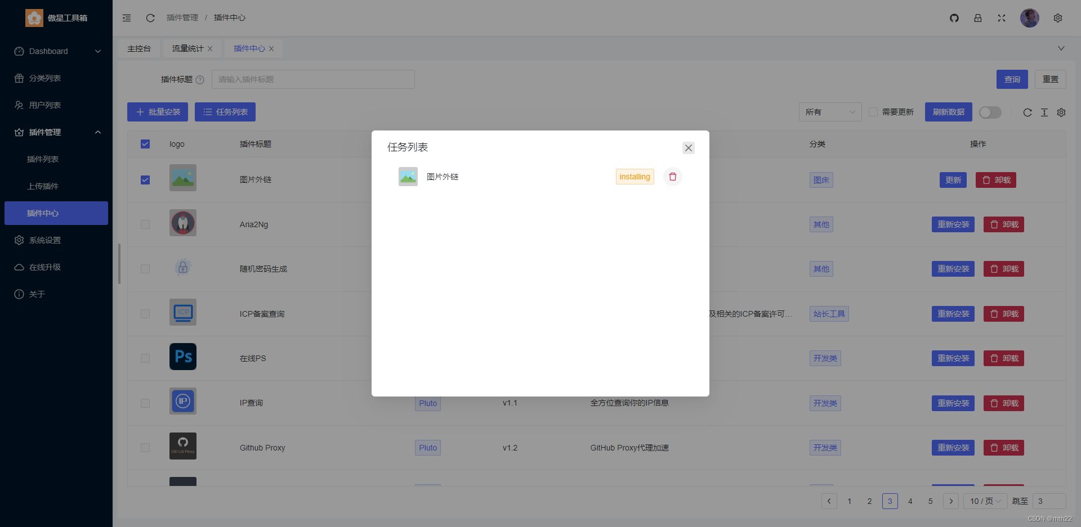Image resolution: width=1081 pixels, height=527 pixels.
Task: Uncheck the 图片外链 row checkbox
Action: (145, 179)
